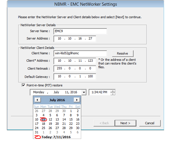171x141 pixels.
Task: Go to previous month in calendar
Action: click(x=38, y=100)
